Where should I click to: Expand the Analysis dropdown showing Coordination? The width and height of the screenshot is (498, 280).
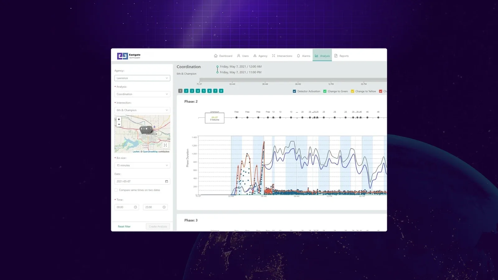pyautogui.click(x=142, y=94)
